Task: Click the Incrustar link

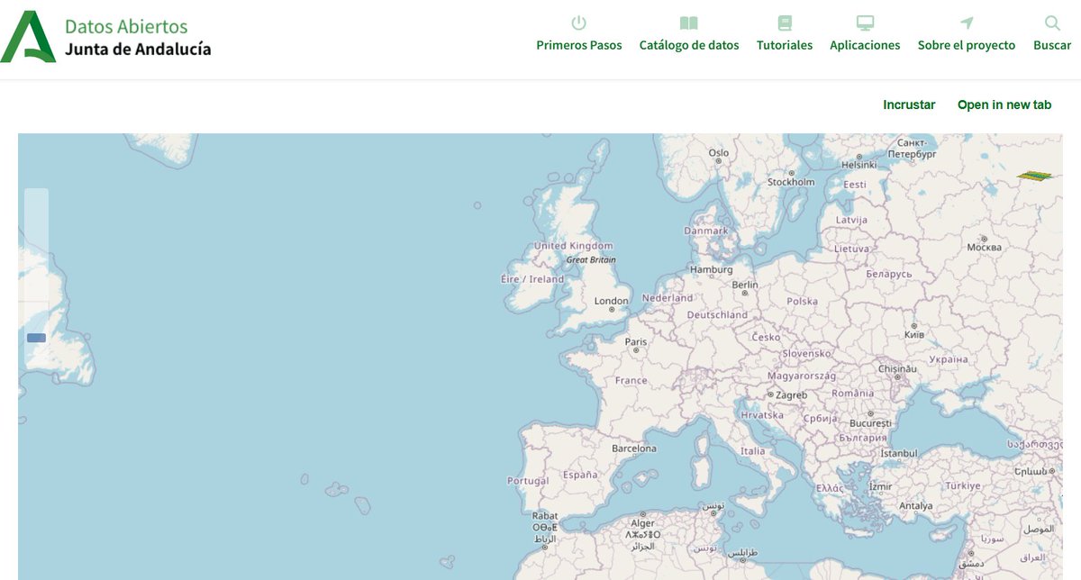Action: coord(909,104)
